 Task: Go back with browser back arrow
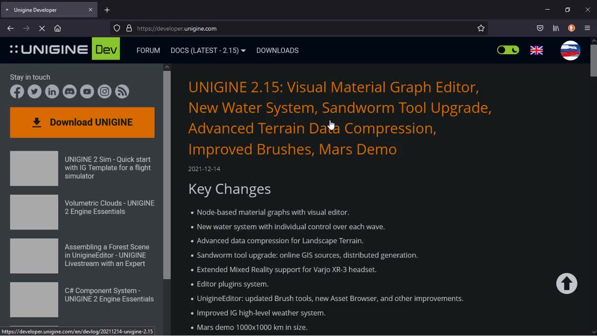pos(10,28)
